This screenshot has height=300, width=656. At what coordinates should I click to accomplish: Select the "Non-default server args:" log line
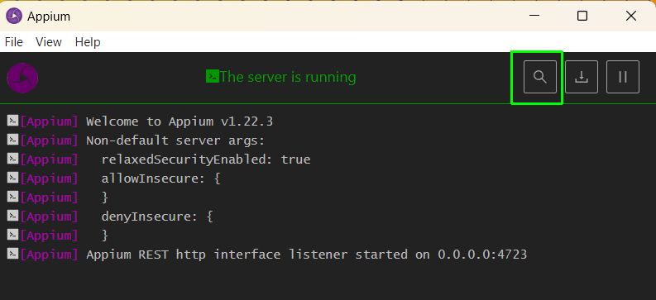(175, 140)
